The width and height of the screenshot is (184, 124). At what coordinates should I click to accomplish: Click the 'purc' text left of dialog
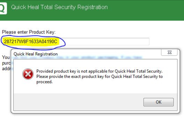pyautogui.click(x=6, y=63)
